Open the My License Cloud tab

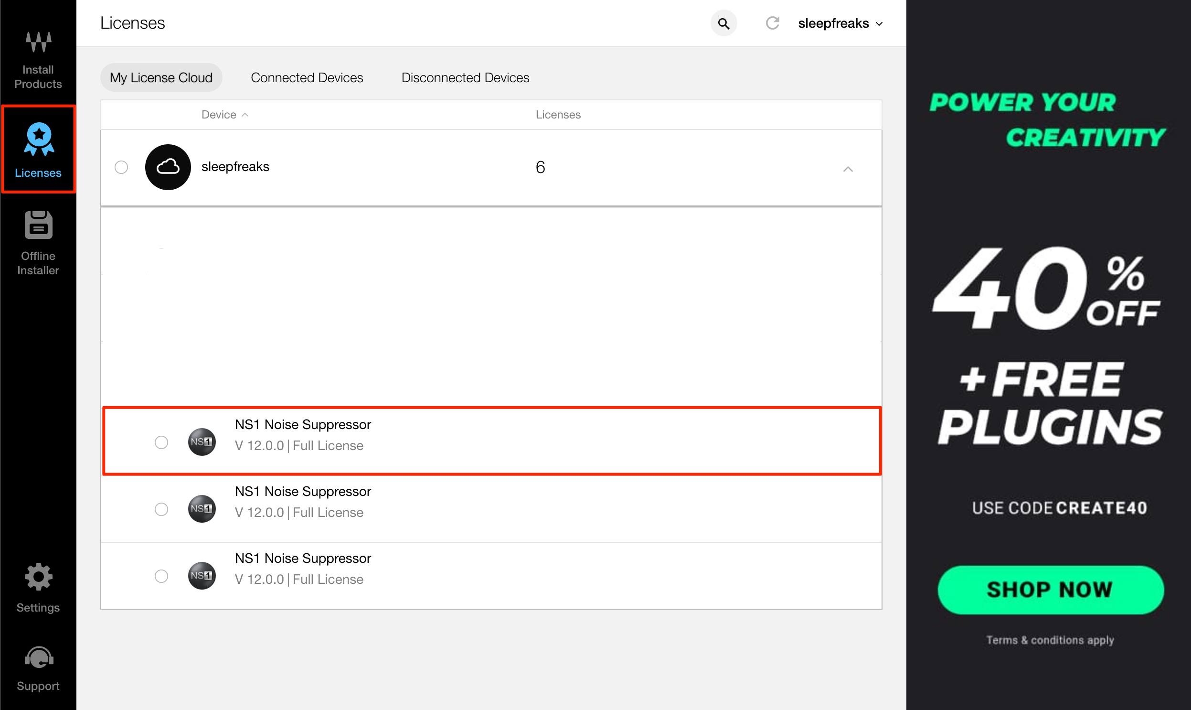coord(161,77)
